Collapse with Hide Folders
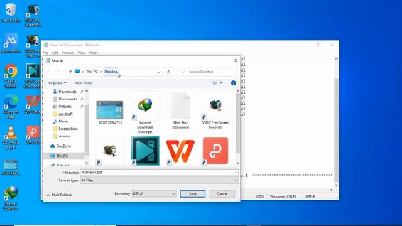The height and width of the screenshot is (226, 402). pyautogui.click(x=59, y=195)
